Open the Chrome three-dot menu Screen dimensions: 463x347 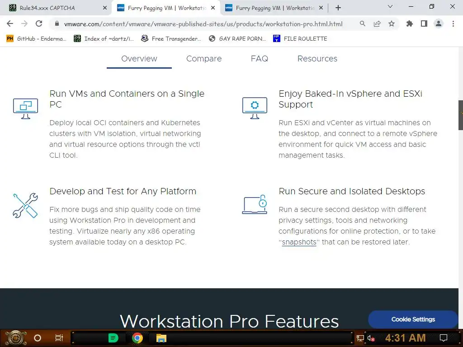(453, 23)
